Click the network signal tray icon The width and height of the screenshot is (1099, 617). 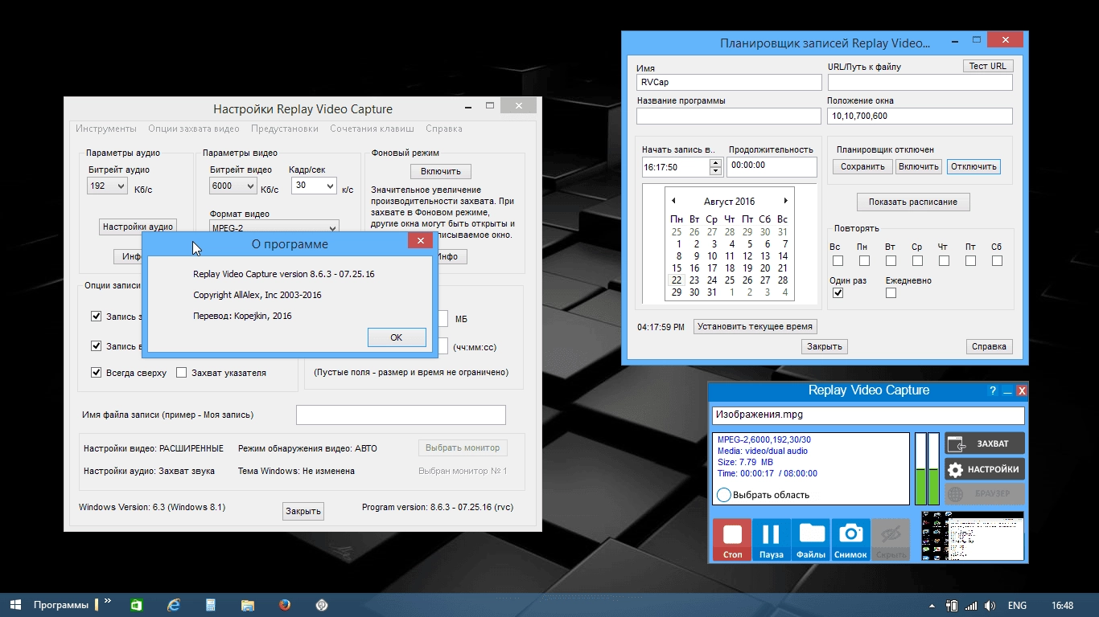[971, 605]
